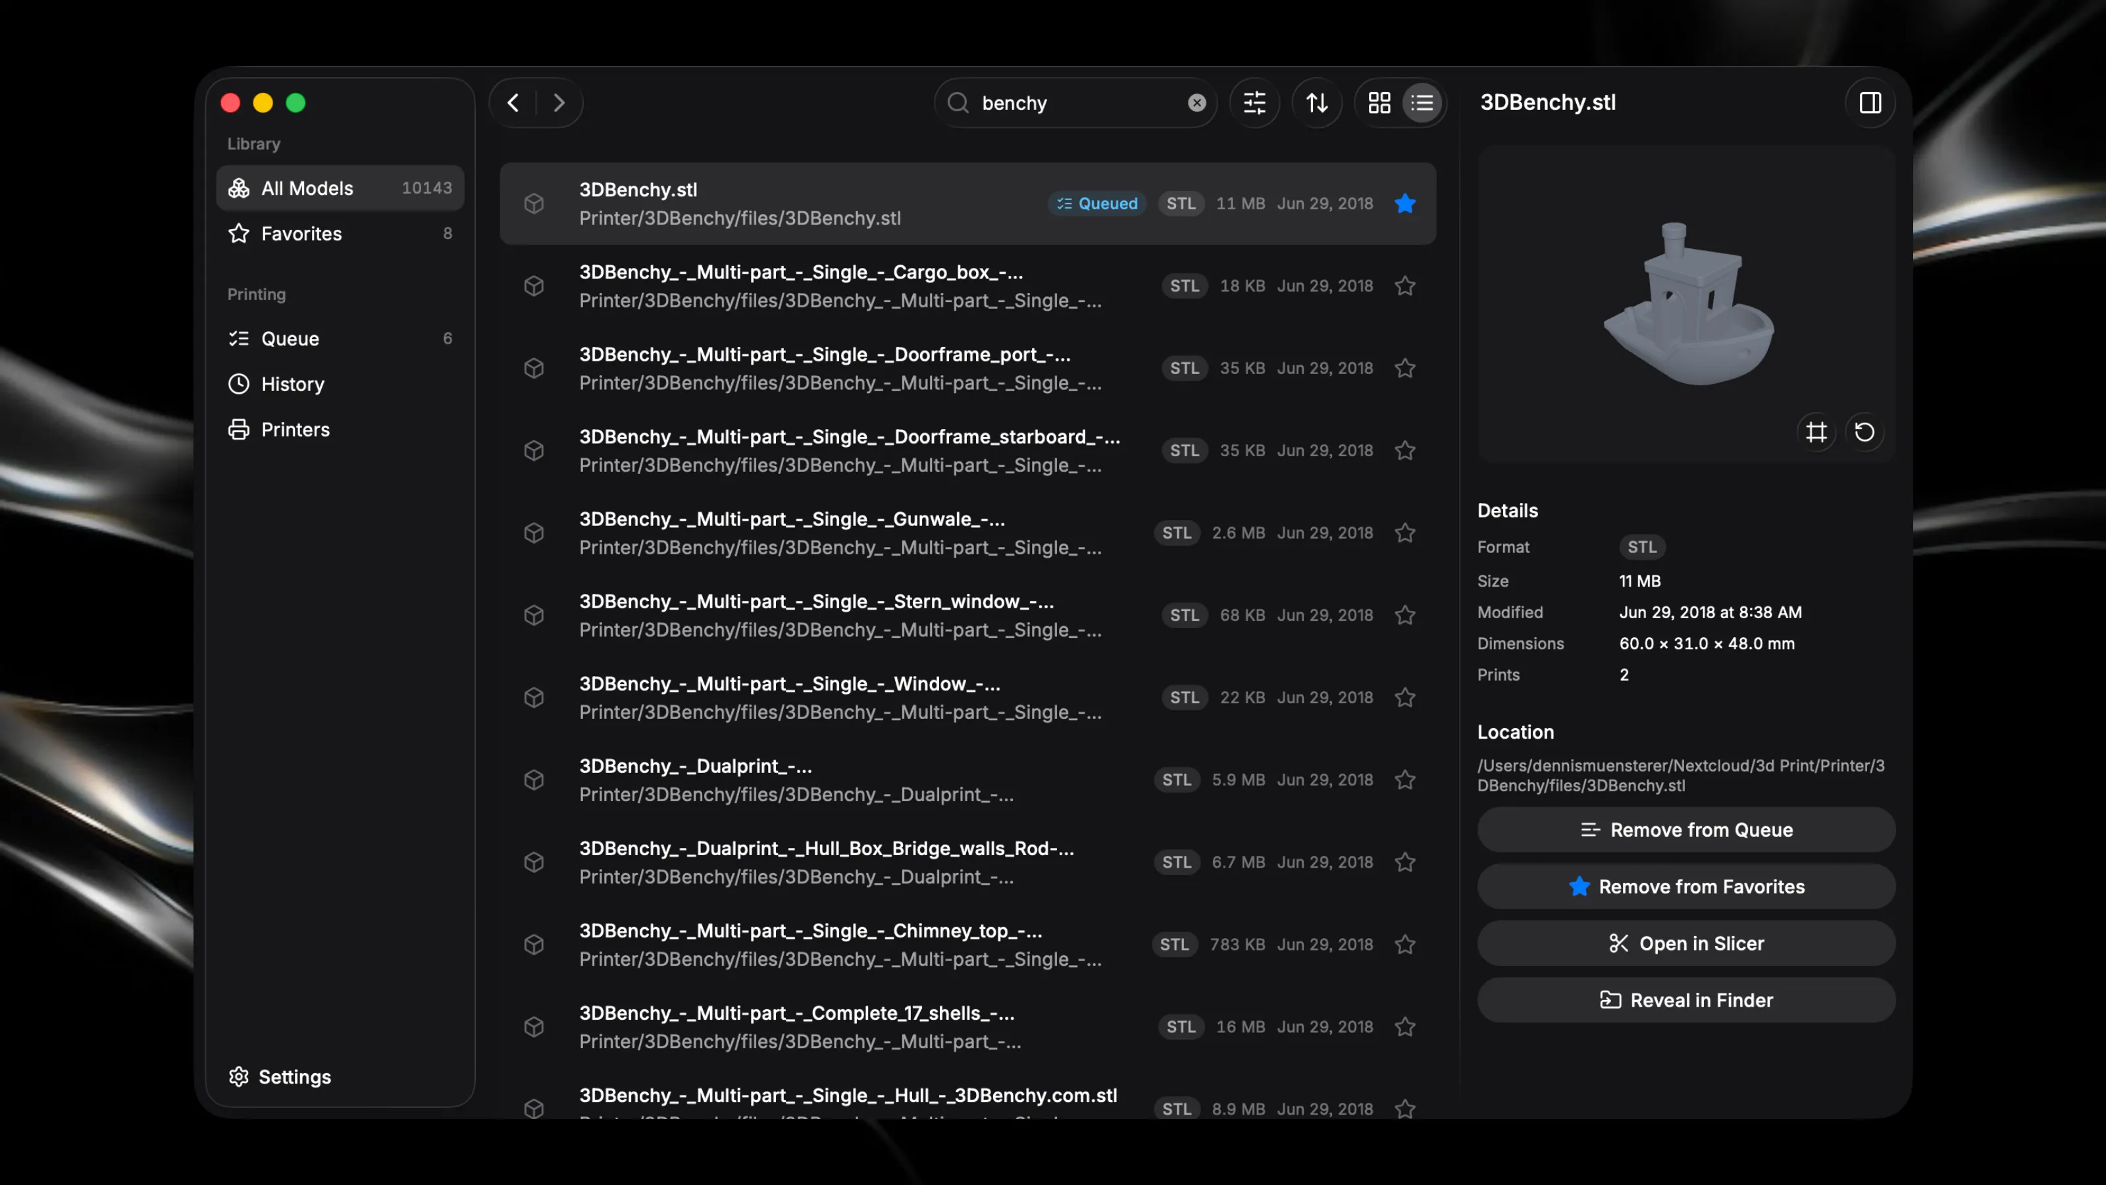
Task: Open the Printers section
Action: (x=340, y=430)
